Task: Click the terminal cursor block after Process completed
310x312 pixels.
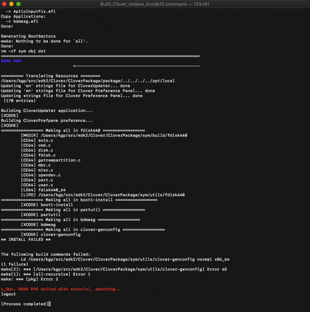Action: [x=50, y=304]
